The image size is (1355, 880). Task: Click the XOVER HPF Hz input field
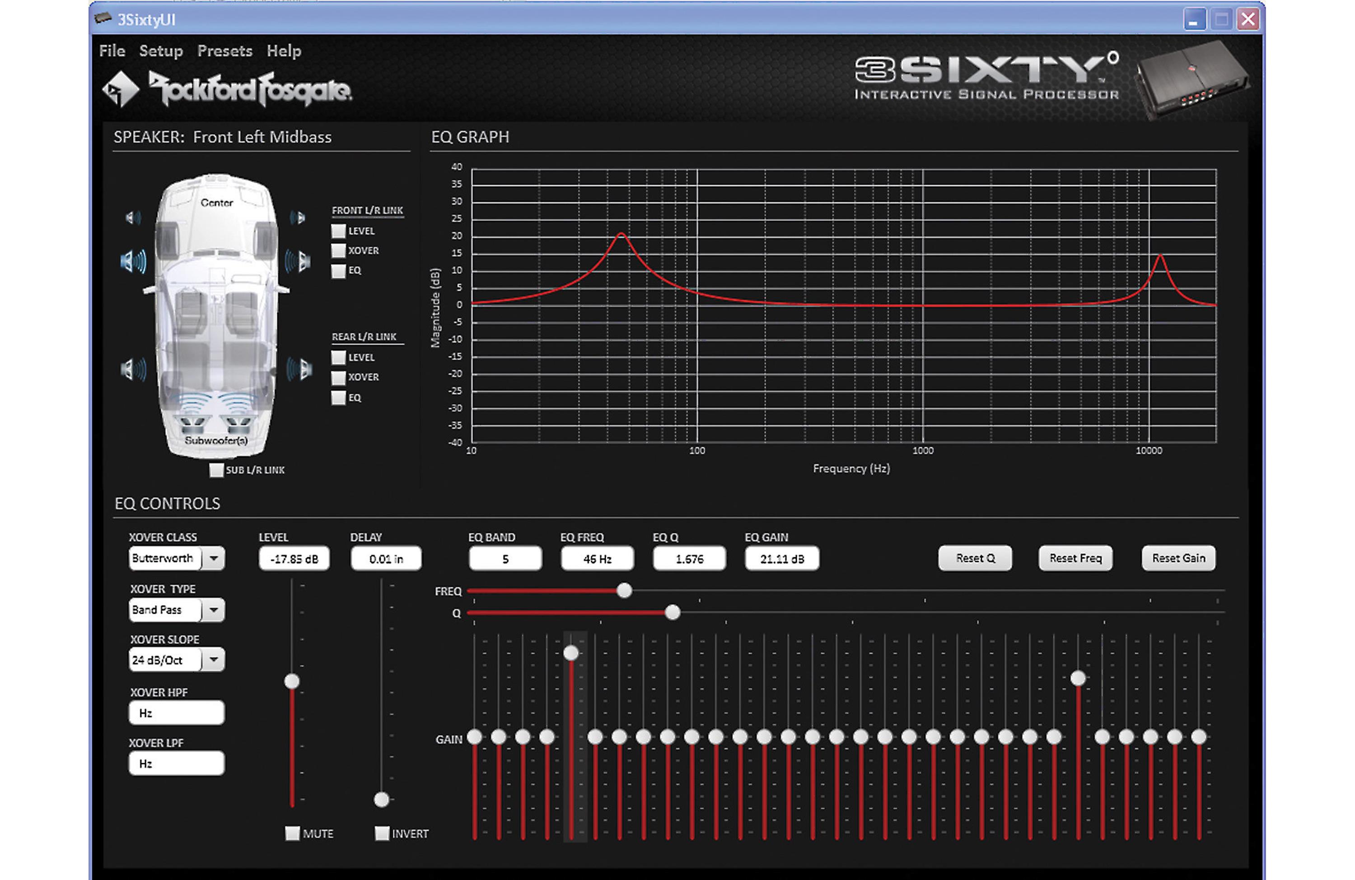177,713
